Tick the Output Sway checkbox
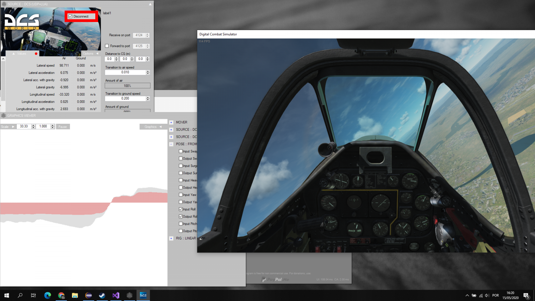This screenshot has width=535, height=301. (181, 159)
